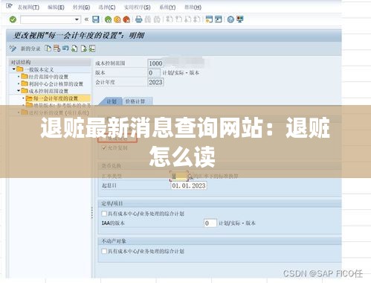Click the 会计年度 field showing 2023

(x=155, y=82)
